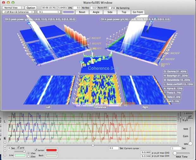Click the M: BetaMiddle:16..20Hz legend label

click(x=177, y=80)
